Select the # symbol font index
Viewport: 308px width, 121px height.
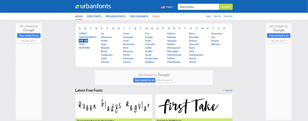224,28
